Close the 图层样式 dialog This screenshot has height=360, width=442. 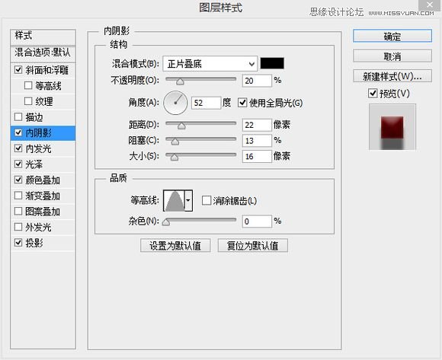click(x=430, y=5)
